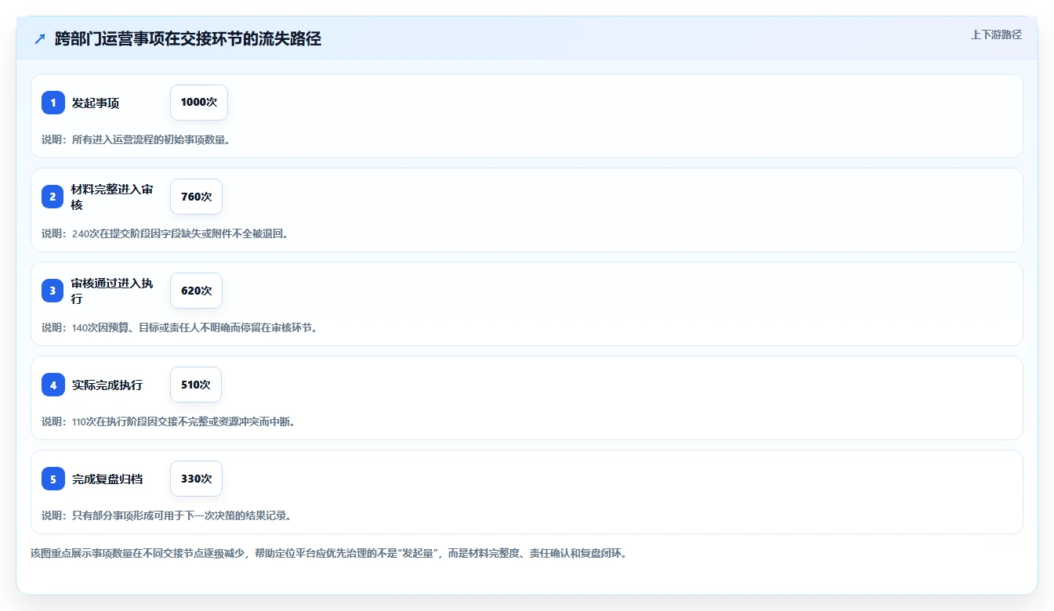Click the footer summary starting with 该图重点展示
Viewport: 1054px width, 611px height.
pyautogui.click(x=328, y=553)
